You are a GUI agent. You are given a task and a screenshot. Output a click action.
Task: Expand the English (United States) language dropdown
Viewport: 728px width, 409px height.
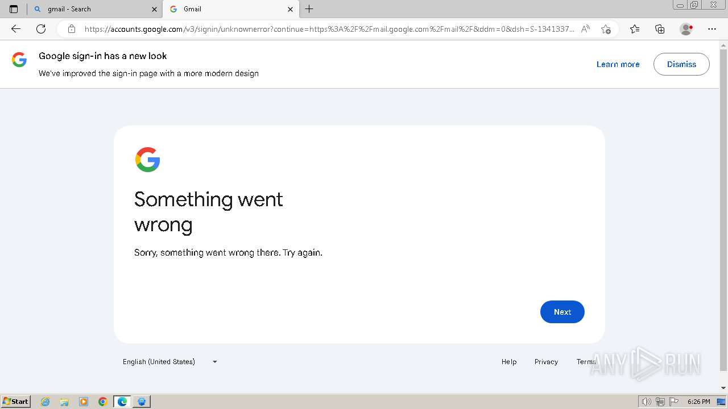(x=170, y=362)
